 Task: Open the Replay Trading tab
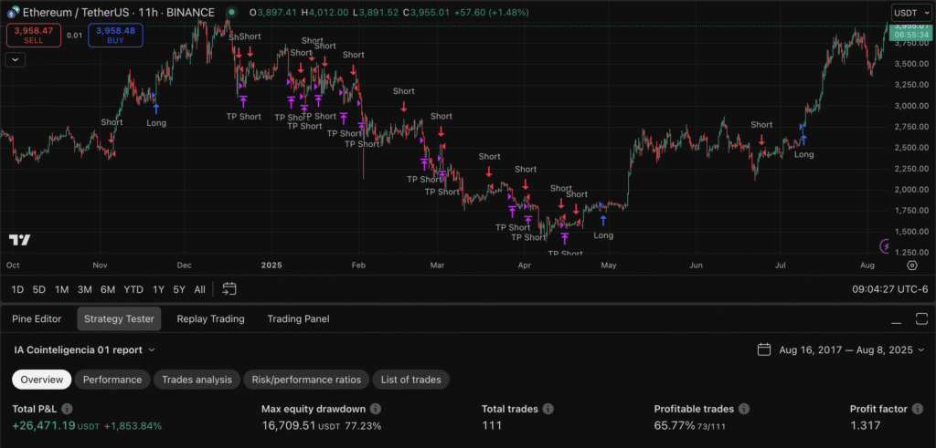coord(211,318)
